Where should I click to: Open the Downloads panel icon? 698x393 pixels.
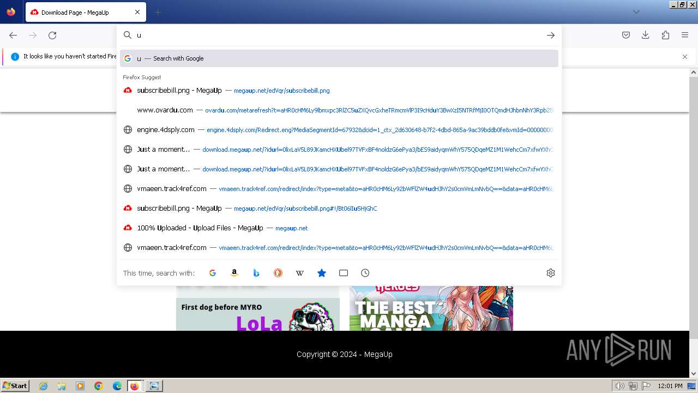(646, 35)
